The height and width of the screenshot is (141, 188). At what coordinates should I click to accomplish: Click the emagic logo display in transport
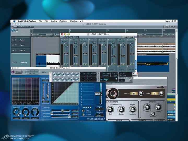pos(109,79)
